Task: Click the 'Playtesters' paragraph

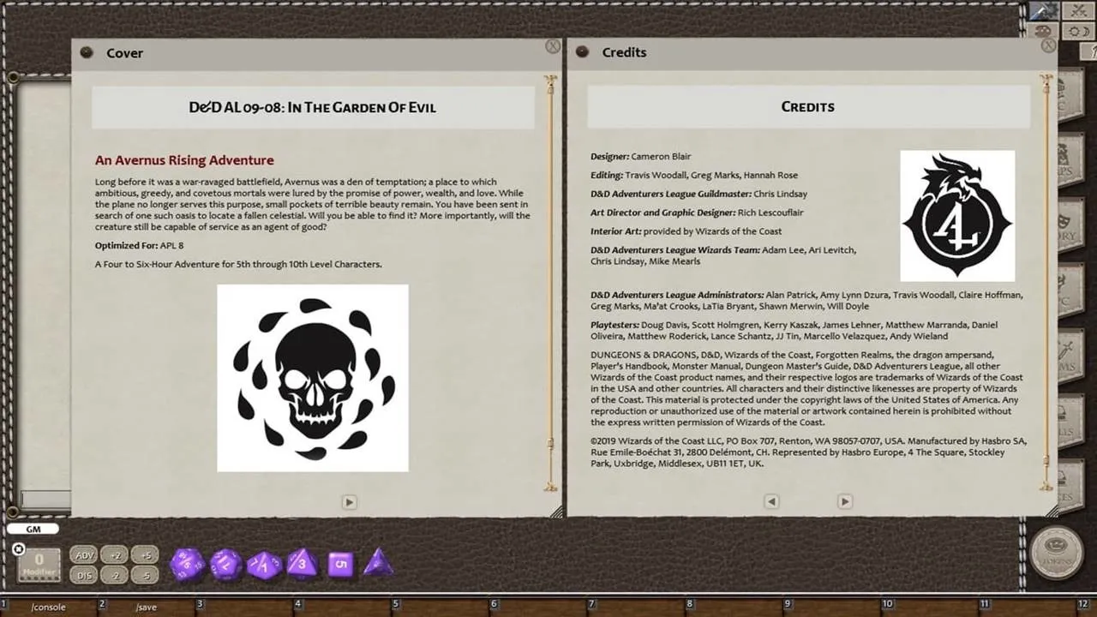Action: pos(794,331)
